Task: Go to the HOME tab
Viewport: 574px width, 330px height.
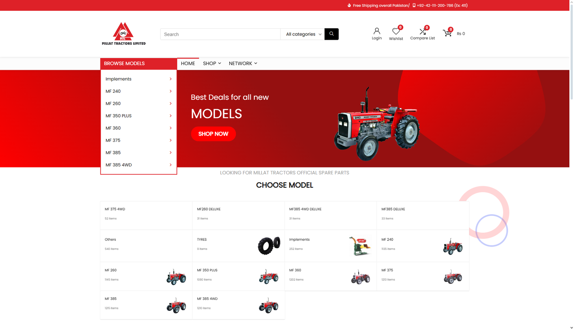Action: (x=188, y=63)
